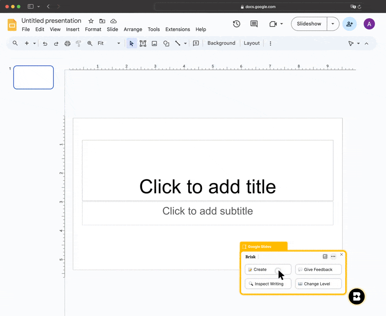Open the comments panel icon
Screen dimensions: 386x316
click(x=254, y=24)
